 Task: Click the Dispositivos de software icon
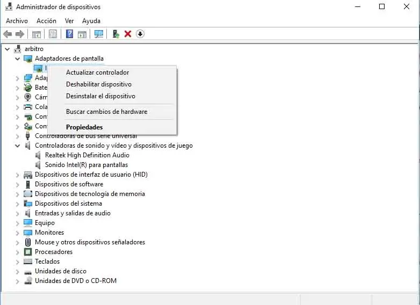28,184
